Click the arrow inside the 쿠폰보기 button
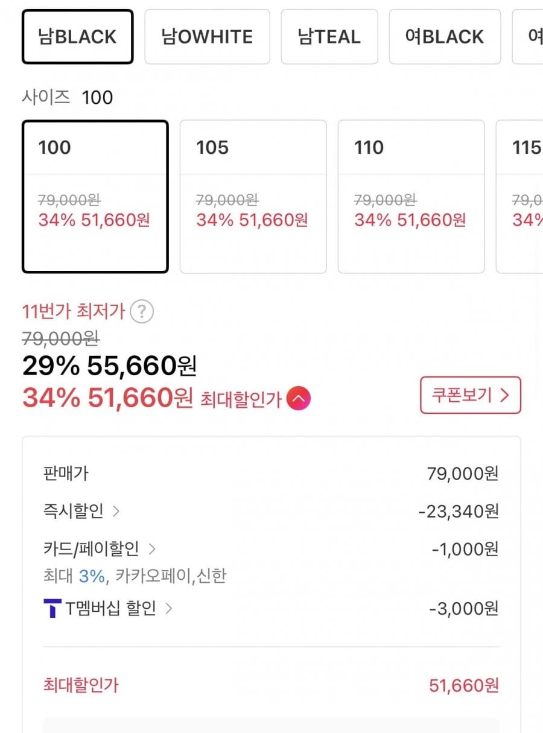The height and width of the screenshot is (733, 543). (505, 395)
